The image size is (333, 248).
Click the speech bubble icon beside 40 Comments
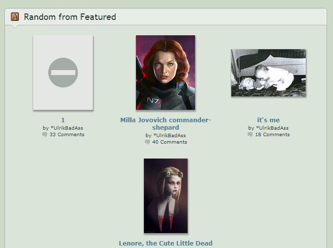point(147,142)
